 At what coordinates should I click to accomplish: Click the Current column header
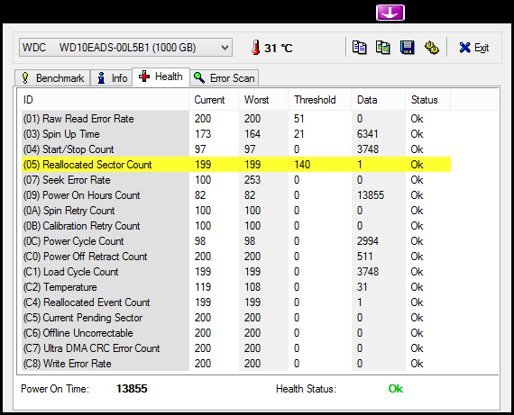(x=214, y=100)
